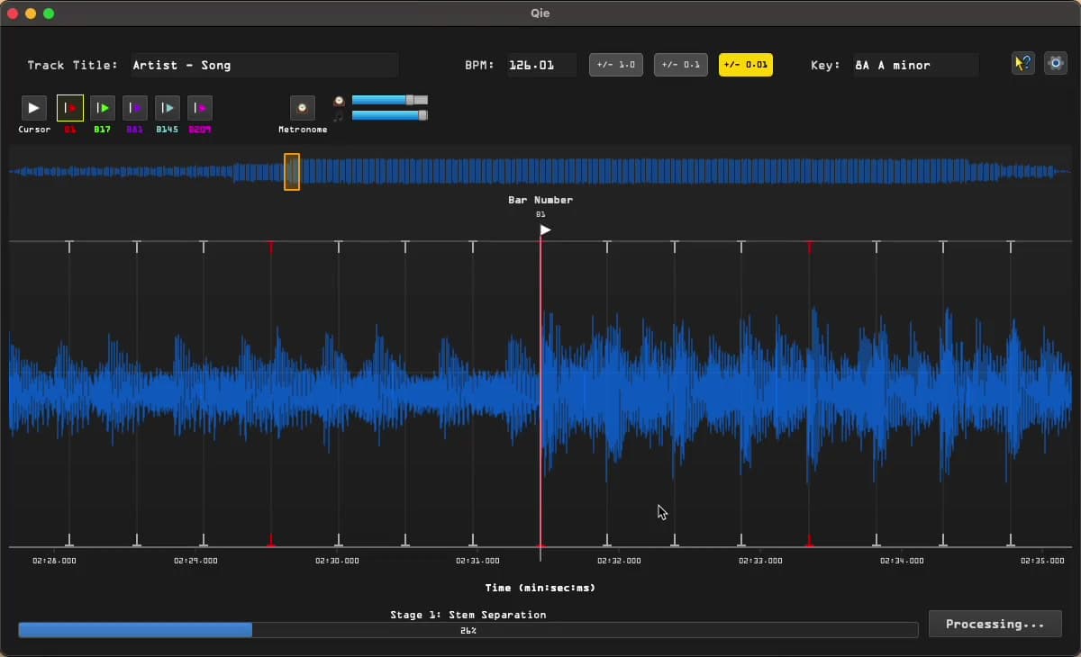Click the Processing button
1081x657 pixels.
[x=995, y=624]
